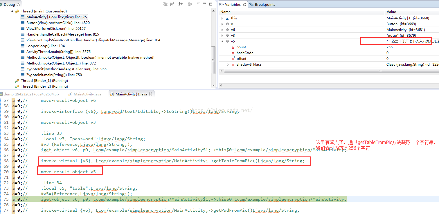Click 'move-result-object v6' on line 57
This screenshot has height=214, width=439.
tap(68, 100)
